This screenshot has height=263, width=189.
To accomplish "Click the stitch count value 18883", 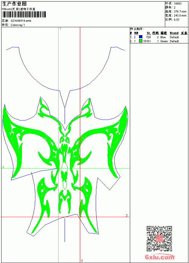I will [178, 4].
